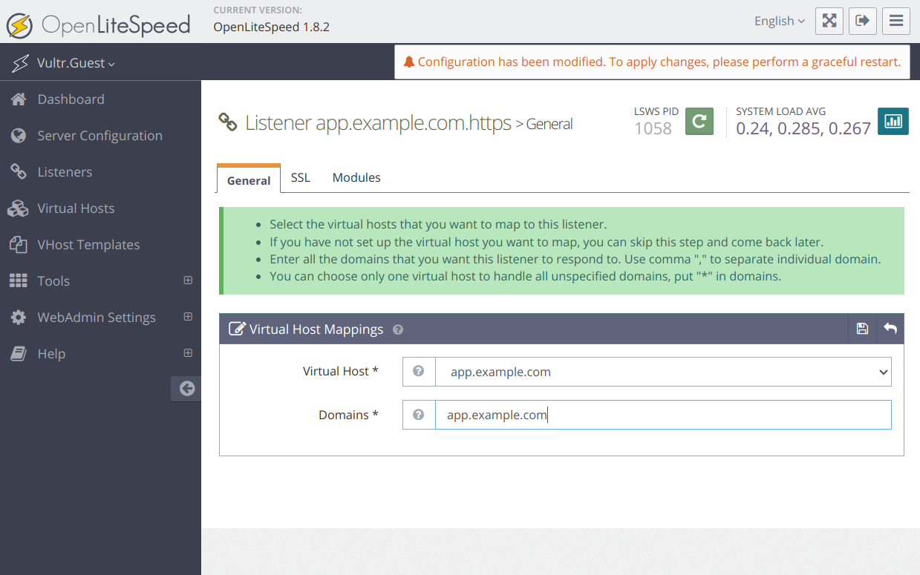Open Dashboard in the sidebar
This screenshot has height=575, width=920.
point(71,99)
